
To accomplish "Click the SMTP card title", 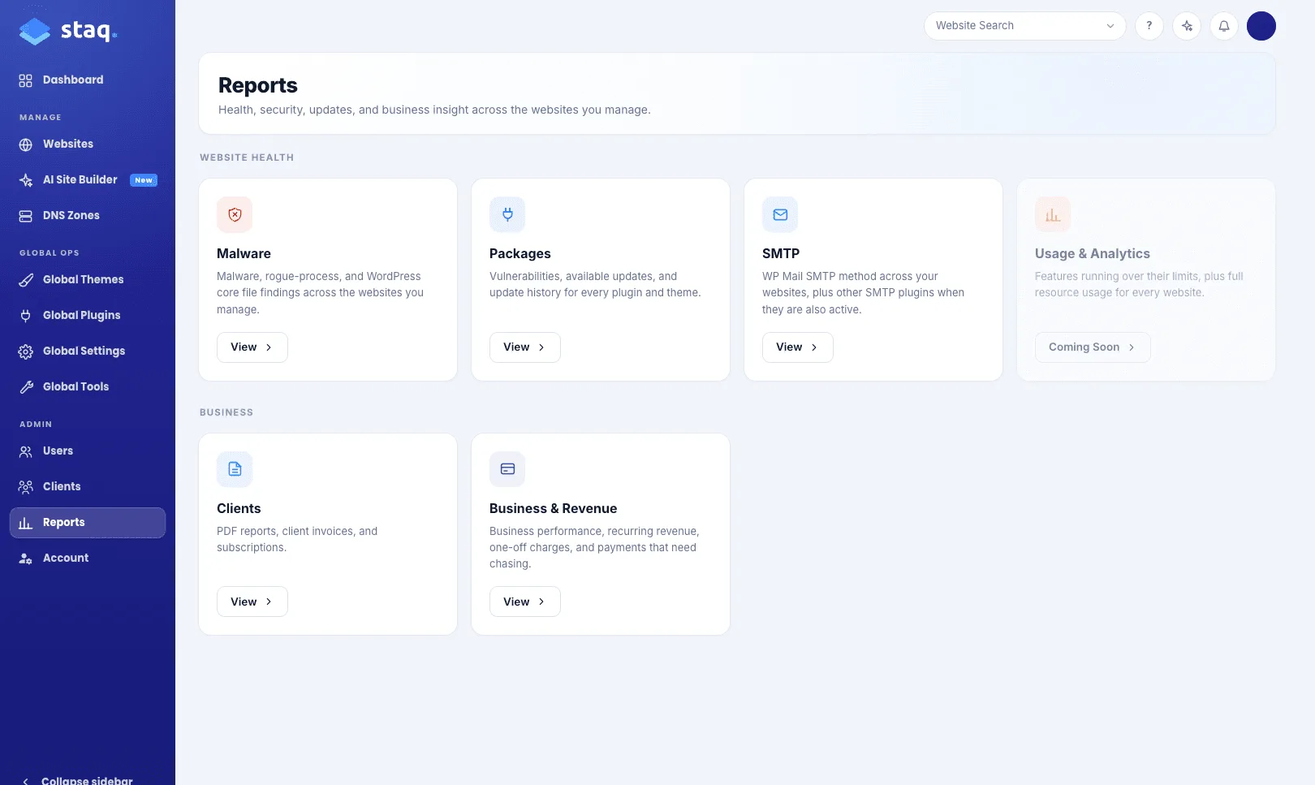I will (x=781, y=254).
